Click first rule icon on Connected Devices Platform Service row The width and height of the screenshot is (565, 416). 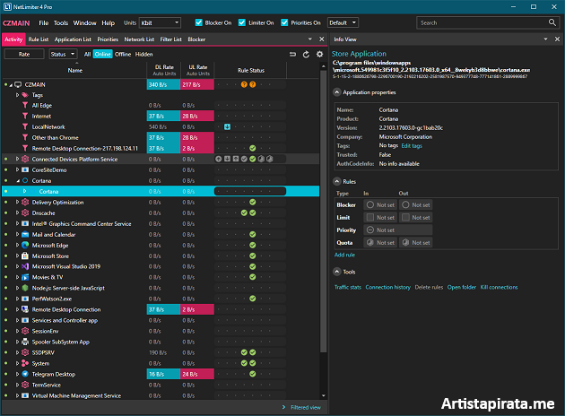click(218, 159)
